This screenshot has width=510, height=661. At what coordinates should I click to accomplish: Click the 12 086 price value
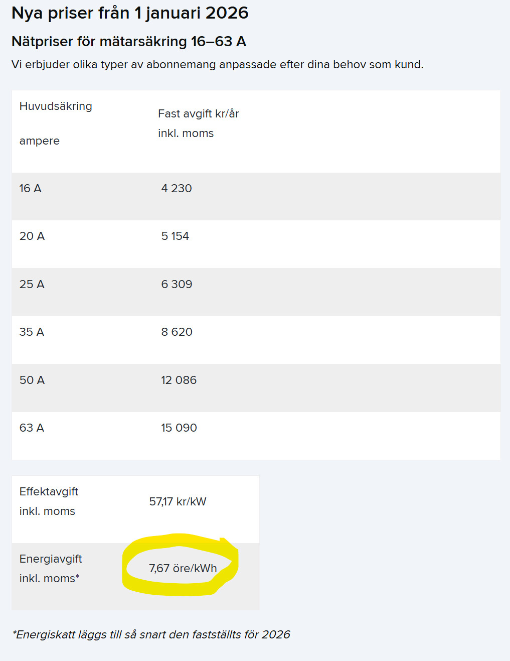(179, 380)
